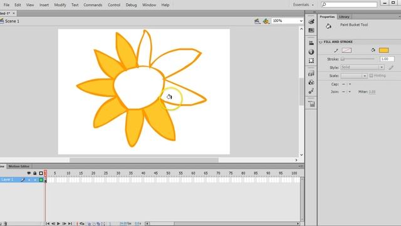Click the Edit Symbols icon

pos(266,21)
